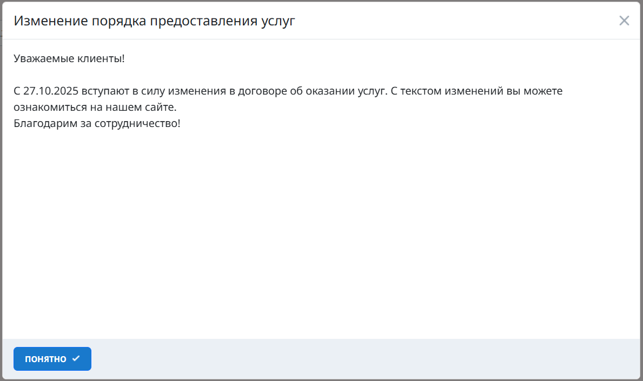Click the light gray footer bar of the dialog
Viewport: 643px width, 381px height.
[x=324, y=358]
